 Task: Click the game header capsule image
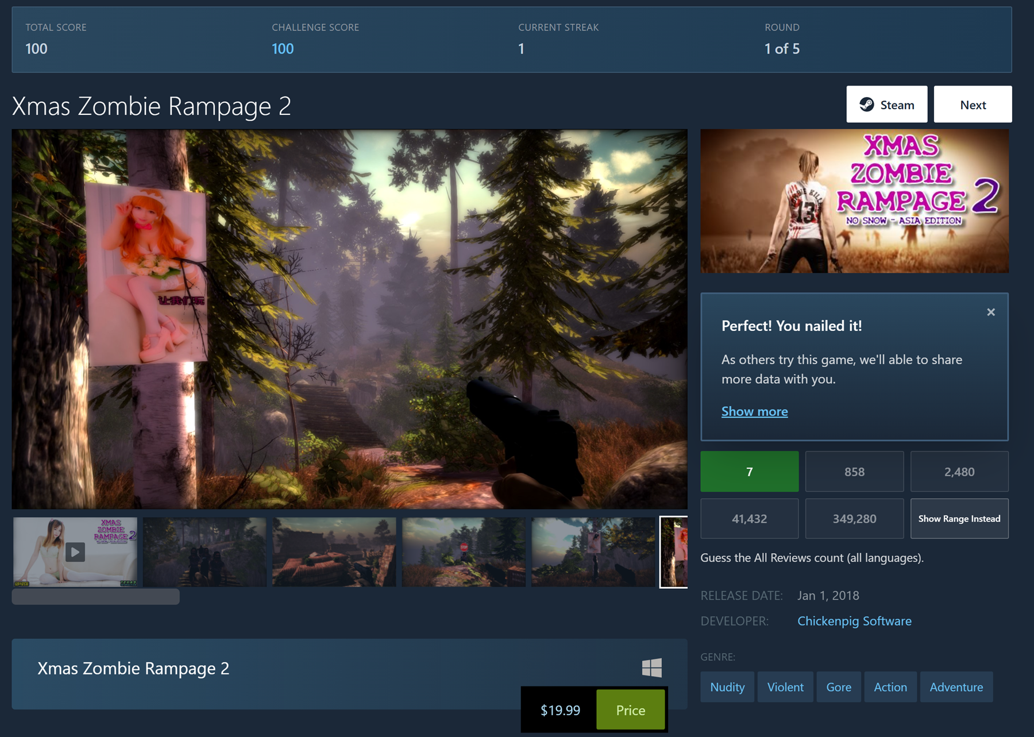(854, 201)
